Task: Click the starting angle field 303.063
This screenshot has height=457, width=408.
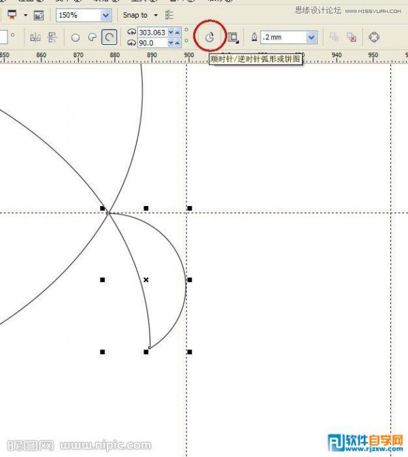Action: click(x=152, y=32)
